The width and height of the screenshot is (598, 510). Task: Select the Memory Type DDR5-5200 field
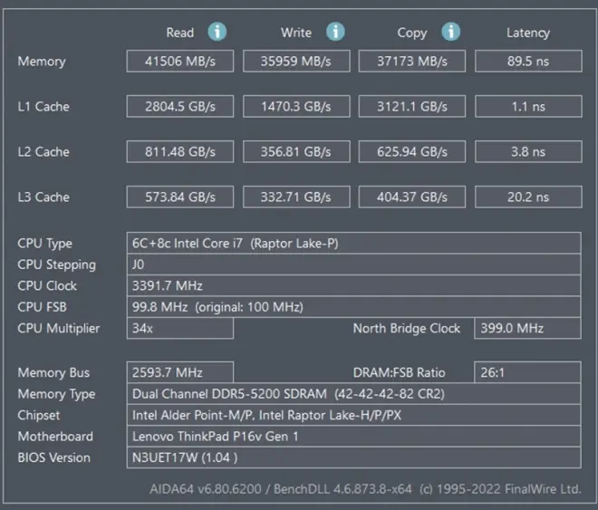coord(353,394)
